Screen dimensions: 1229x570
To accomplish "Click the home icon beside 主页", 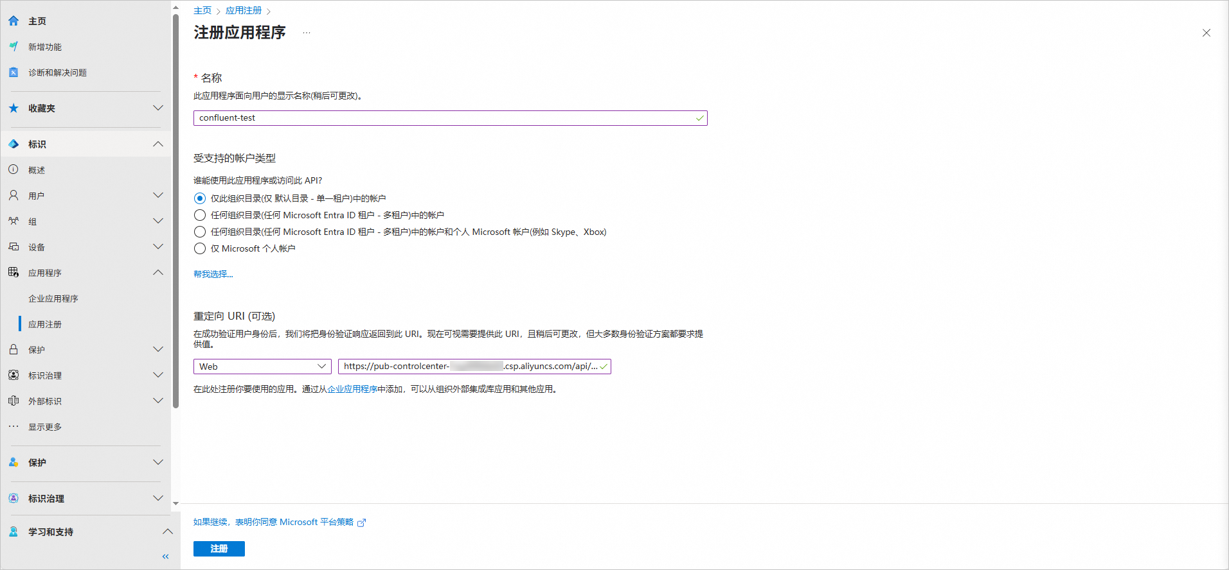I will pos(13,21).
